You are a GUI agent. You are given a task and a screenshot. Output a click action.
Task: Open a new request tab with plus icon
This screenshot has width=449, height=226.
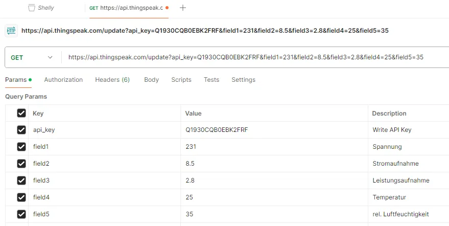(183, 8)
